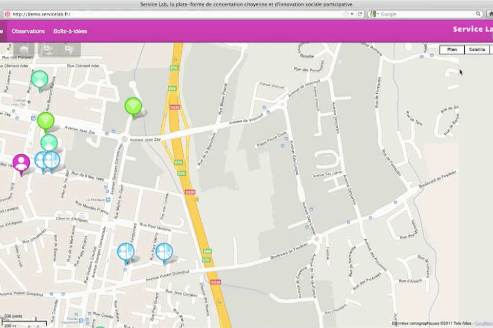Open blue marker near Rue Paul Valéry
Image resolution: width=493 pixels, height=328 pixels.
164,252
